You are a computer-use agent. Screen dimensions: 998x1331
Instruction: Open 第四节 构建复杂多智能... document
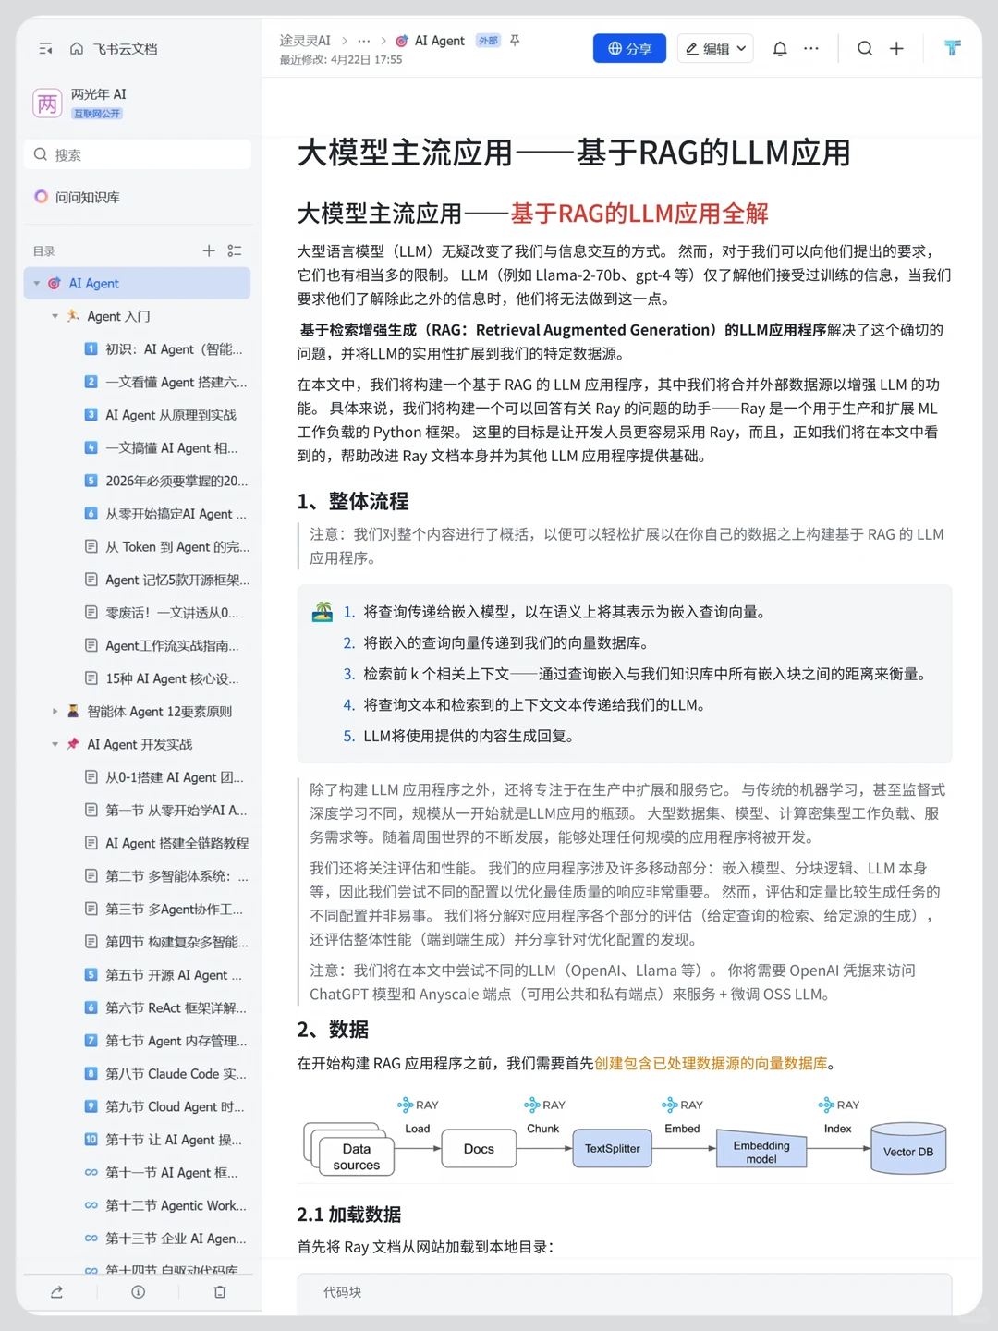(x=166, y=942)
